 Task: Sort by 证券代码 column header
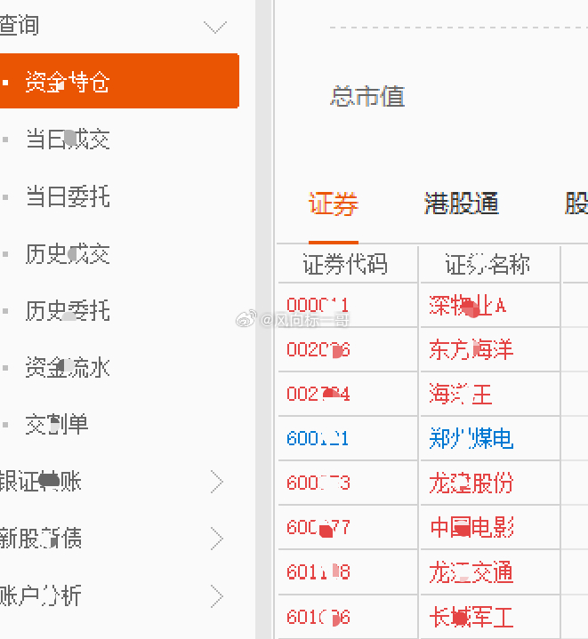click(x=345, y=265)
